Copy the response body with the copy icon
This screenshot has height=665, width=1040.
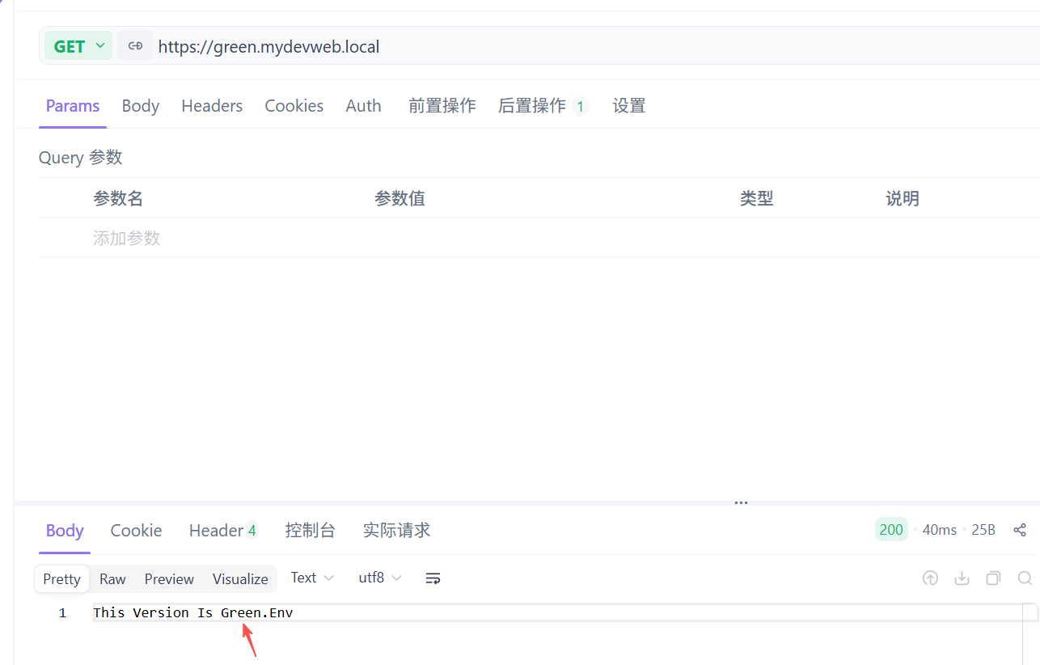(993, 578)
